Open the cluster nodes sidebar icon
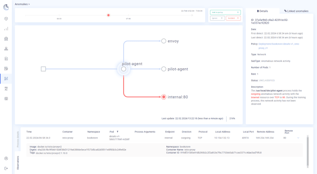This screenshot has height=174, width=317. [x=6, y=49]
